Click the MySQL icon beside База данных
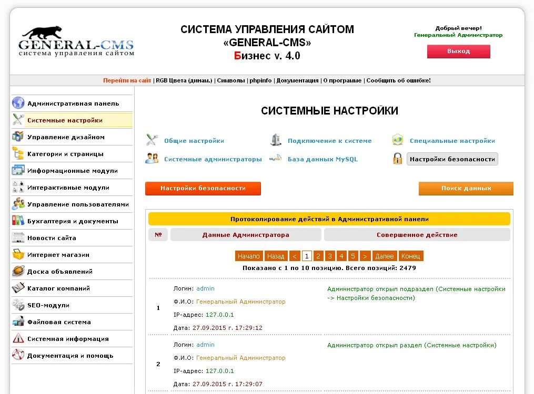 tap(276, 159)
